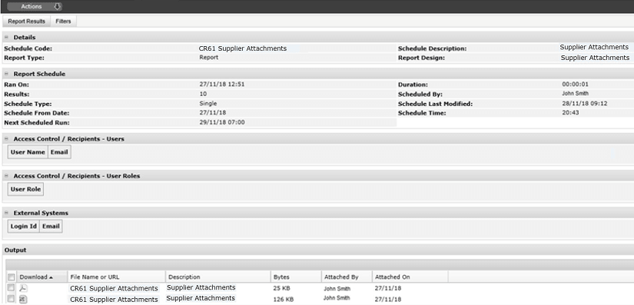Click the 25 KB bytes cell

pos(282,288)
